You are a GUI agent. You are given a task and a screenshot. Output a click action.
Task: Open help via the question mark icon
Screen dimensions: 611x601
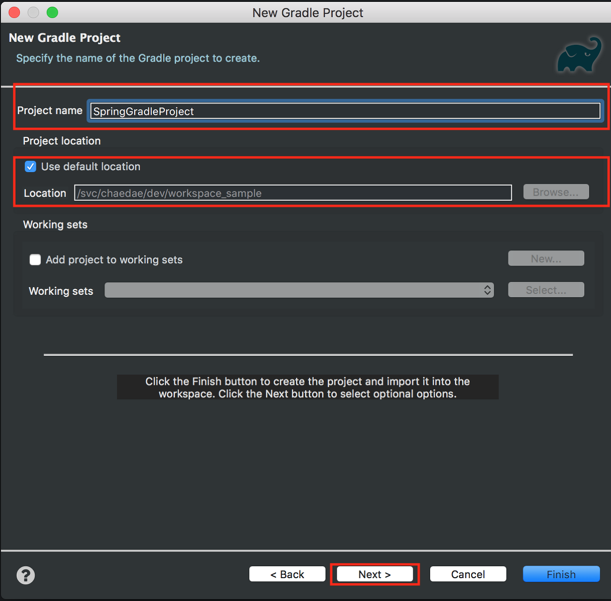(x=26, y=576)
